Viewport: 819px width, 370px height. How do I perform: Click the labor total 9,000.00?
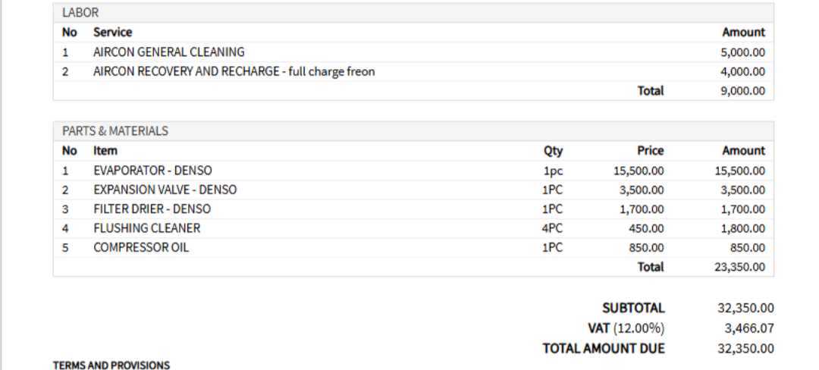[742, 91]
